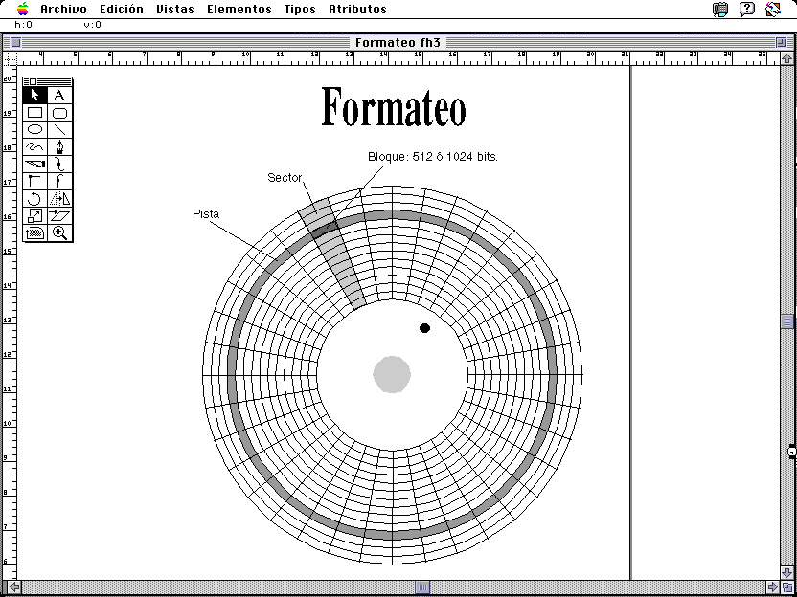
Task: Open the Elementos menu
Action: [x=239, y=9]
